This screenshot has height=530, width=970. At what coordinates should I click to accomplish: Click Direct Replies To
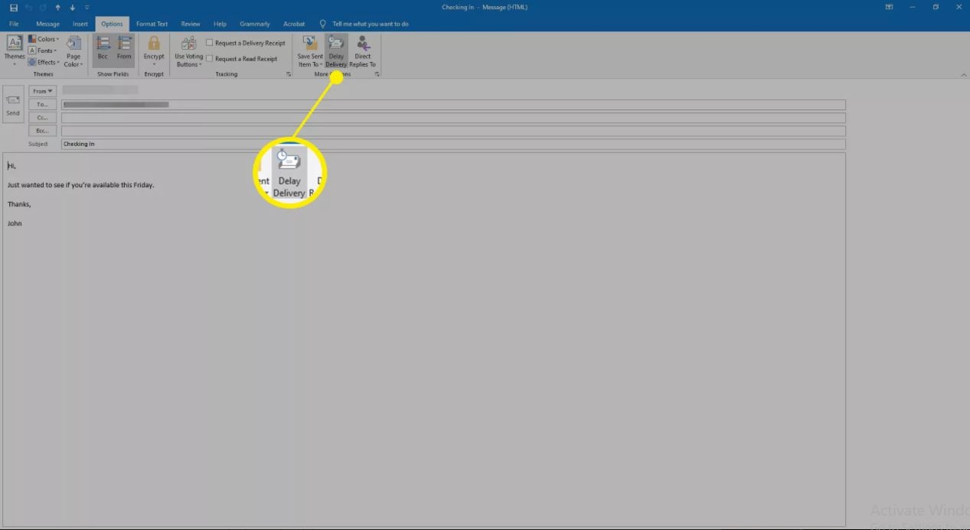coord(363,51)
